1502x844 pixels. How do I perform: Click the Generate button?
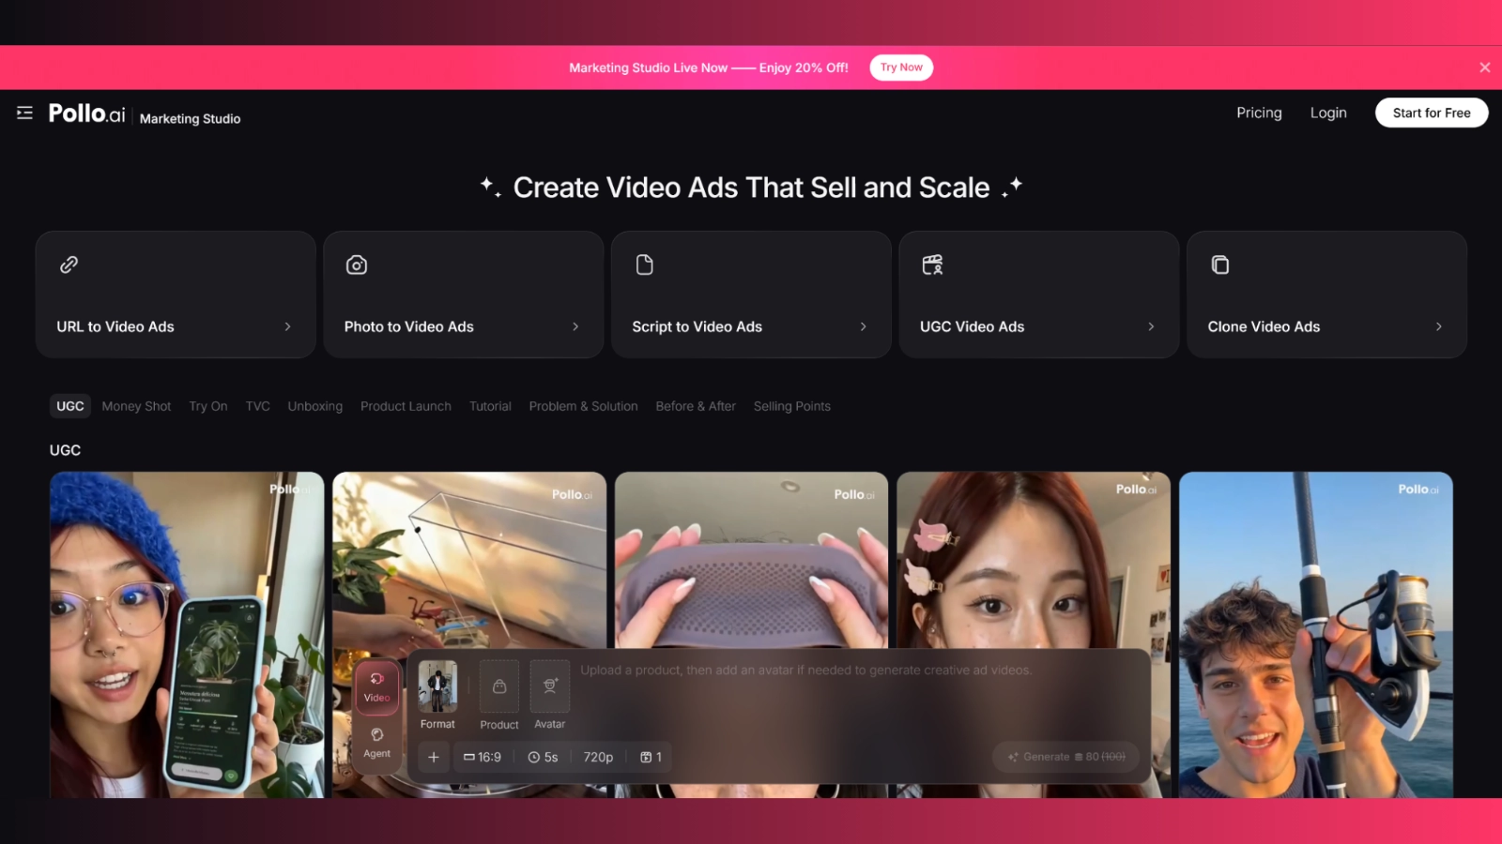[1066, 757]
